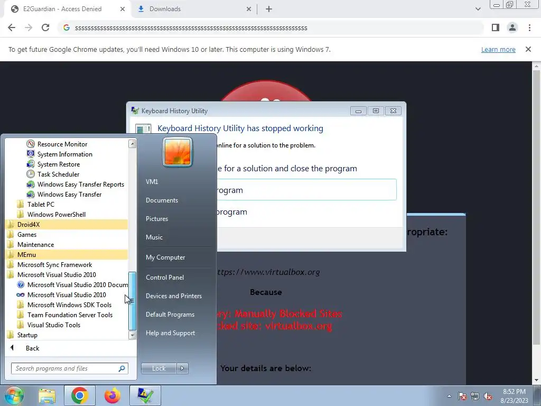541x406 pixels.
Task: Open Documents from Start menu
Action: pyautogui.click(x=162, y=200)
